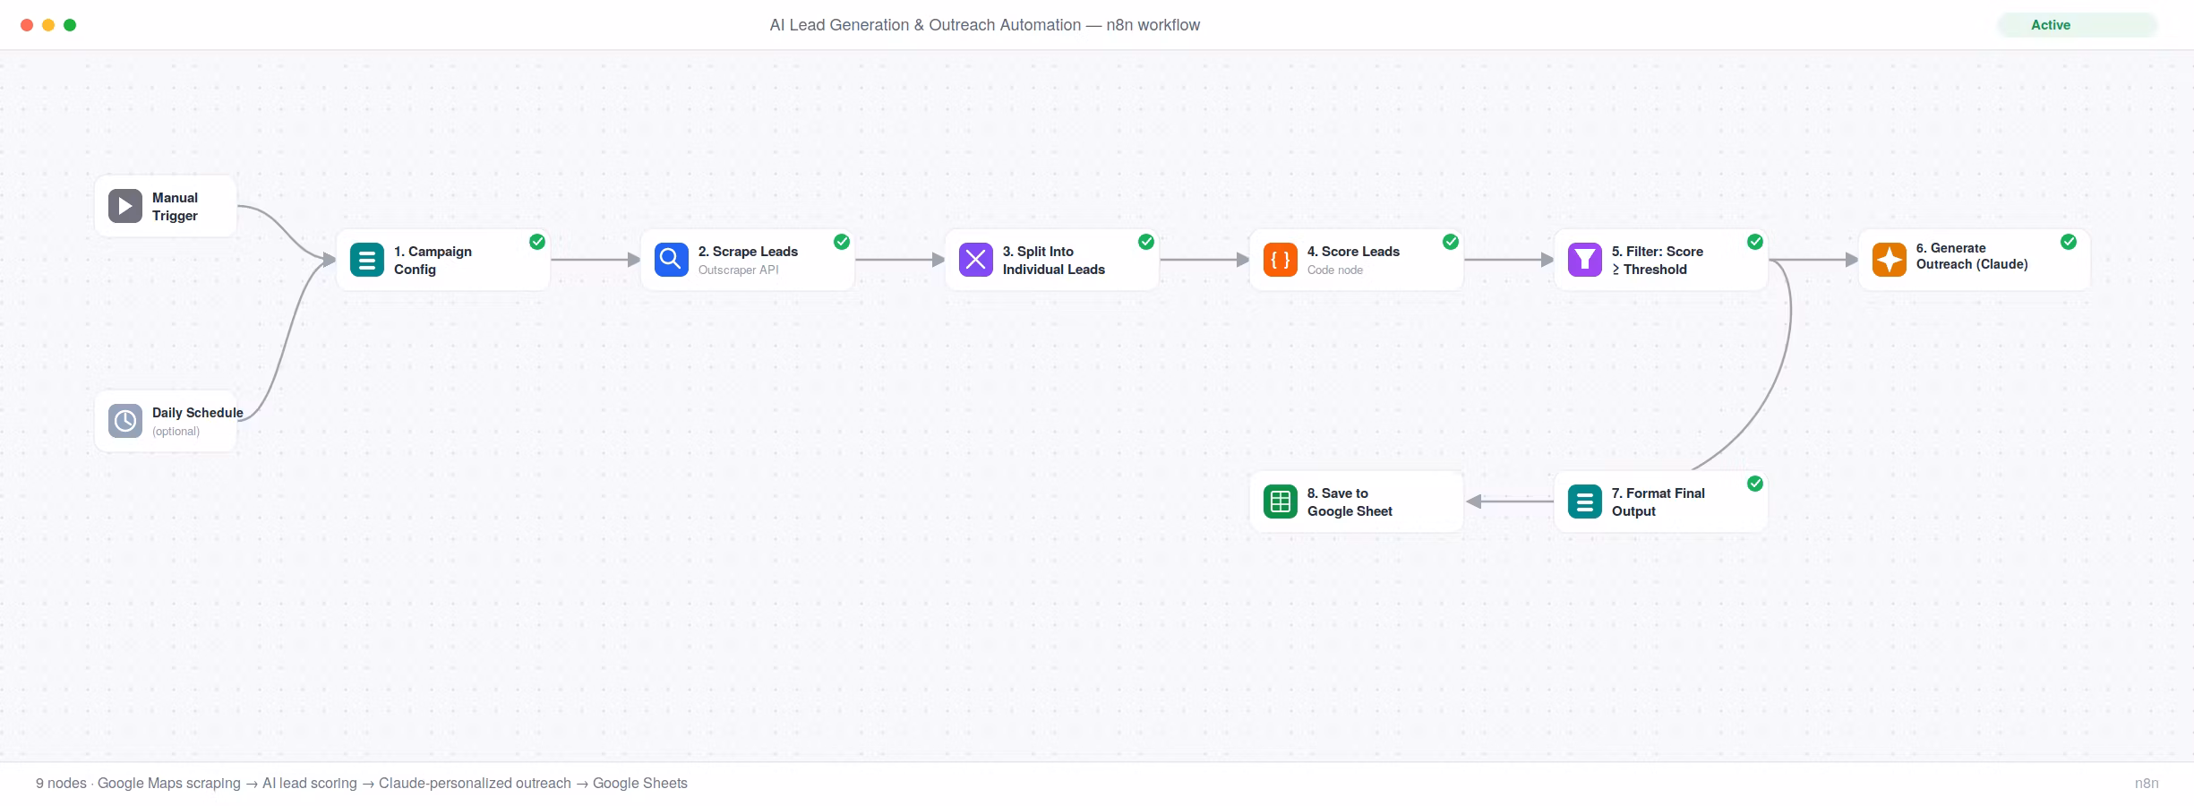The height and width of the screenshot is (806, 2194).
Task: Open the Score Leads code-braces icon
Action: point(1281,260)
